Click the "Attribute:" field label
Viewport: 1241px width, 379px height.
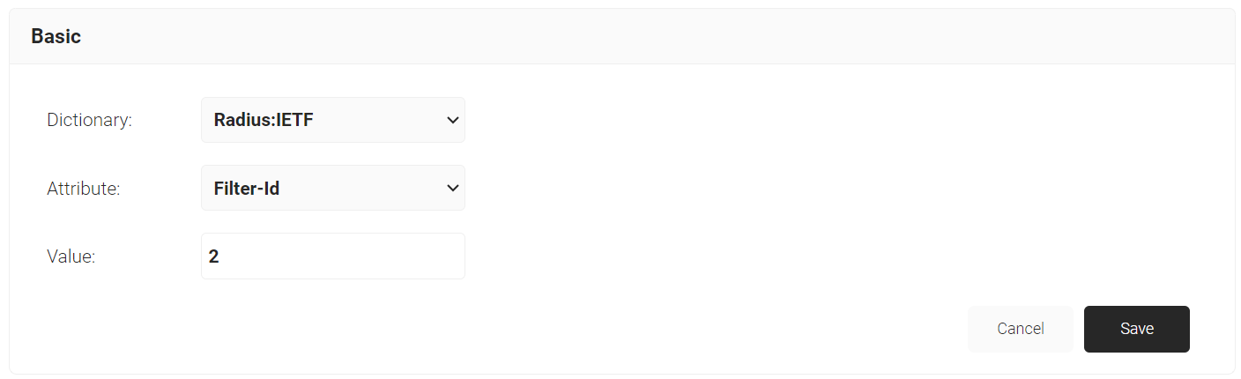83,188
